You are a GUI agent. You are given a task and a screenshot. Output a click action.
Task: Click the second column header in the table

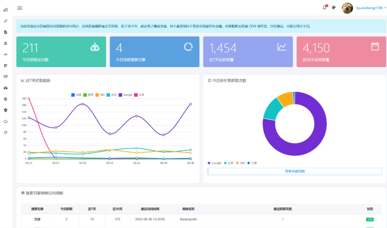(66, 209)
